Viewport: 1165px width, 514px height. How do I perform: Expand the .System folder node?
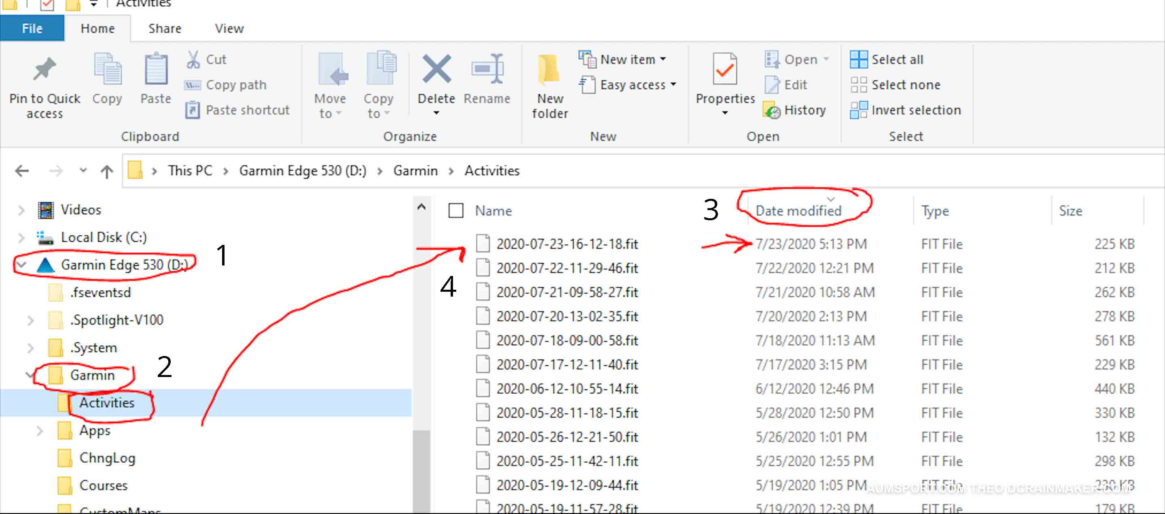(30, 348)
